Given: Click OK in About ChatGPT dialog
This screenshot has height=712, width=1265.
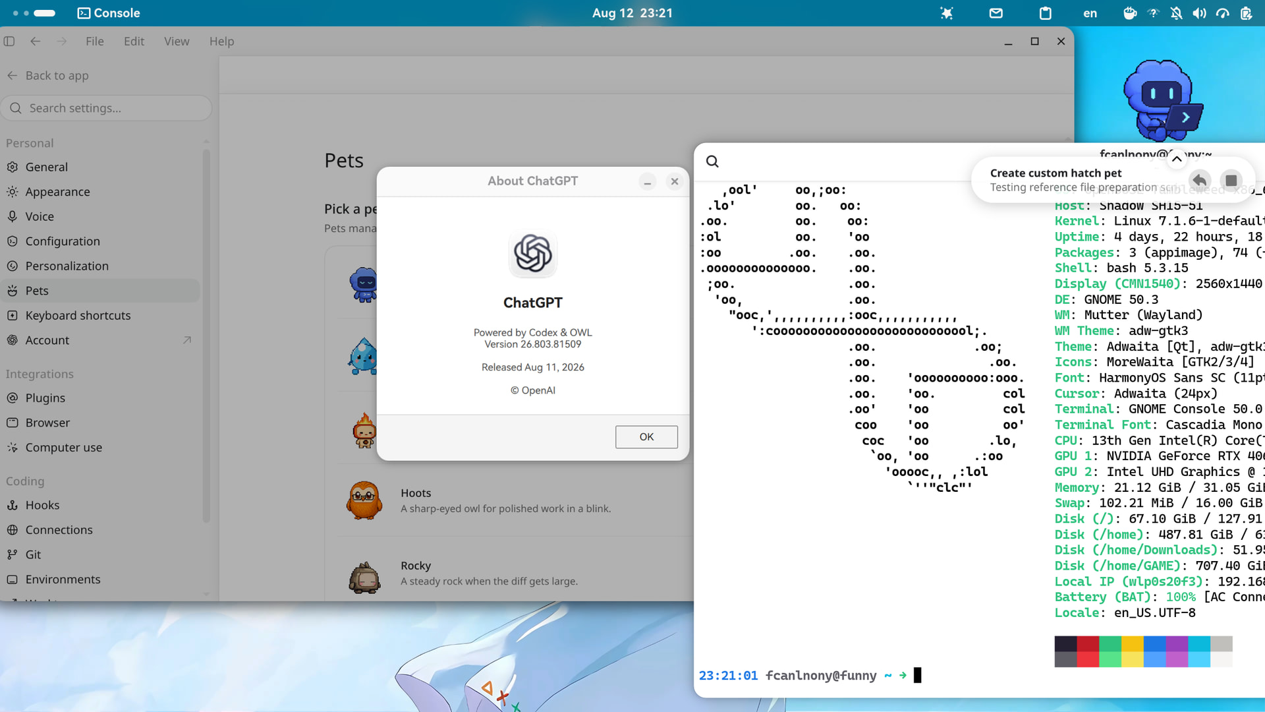Looking at the screenshot, I should pos(646,436).
